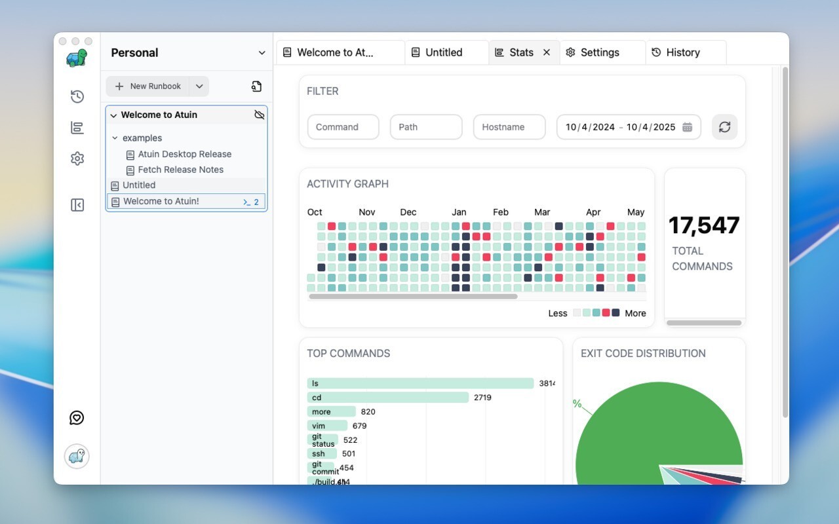This screenshot has height=524, width=839.
Task: Switch to the Settings tab
Action: 599,52
